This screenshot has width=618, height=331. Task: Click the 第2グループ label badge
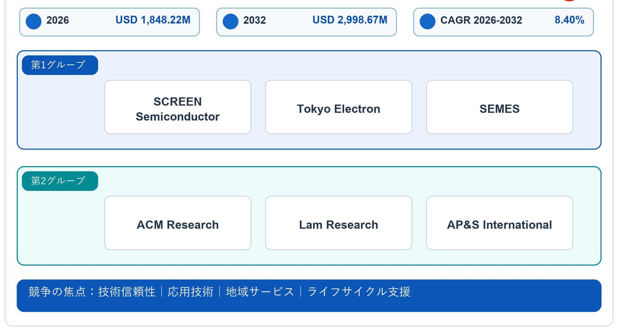point(60,181)
